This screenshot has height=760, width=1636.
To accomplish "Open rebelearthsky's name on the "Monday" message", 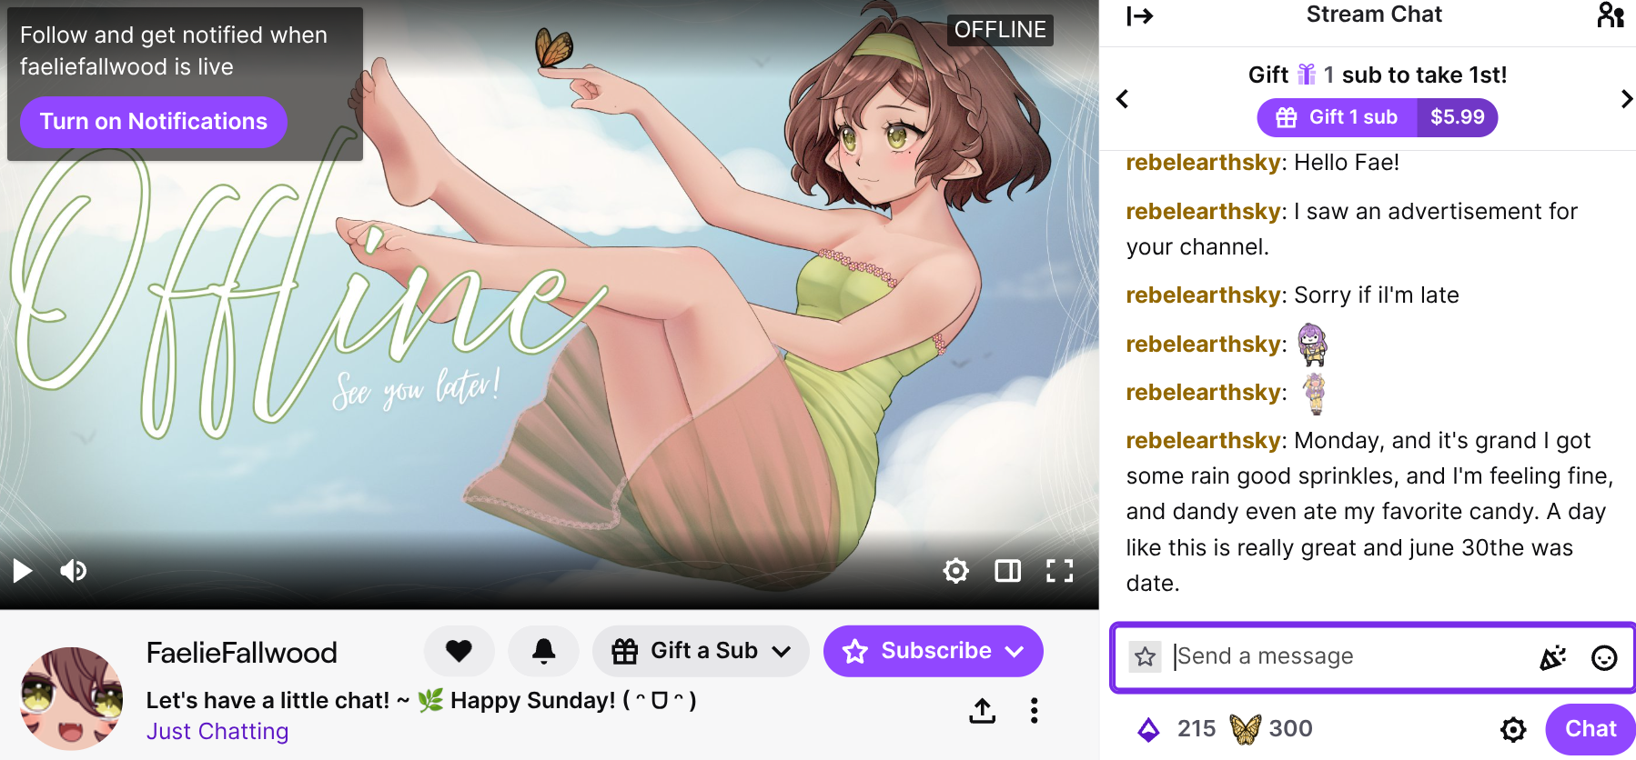I will coord(1204,441).
